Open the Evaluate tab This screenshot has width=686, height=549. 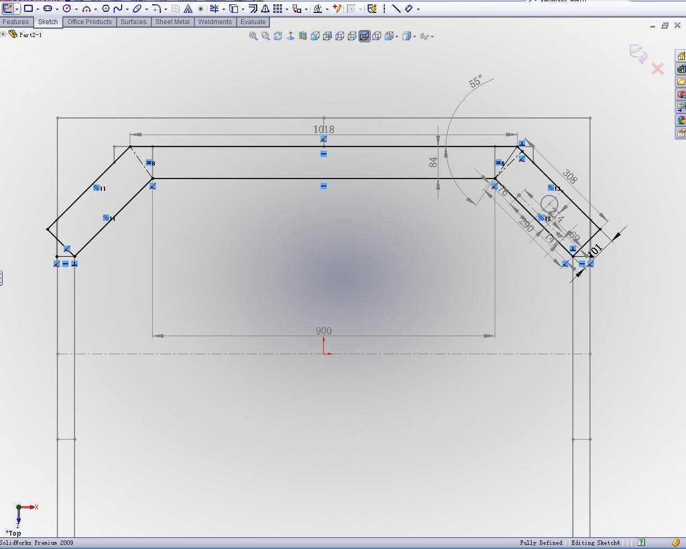pyautogui.click(x=253, y=22)
